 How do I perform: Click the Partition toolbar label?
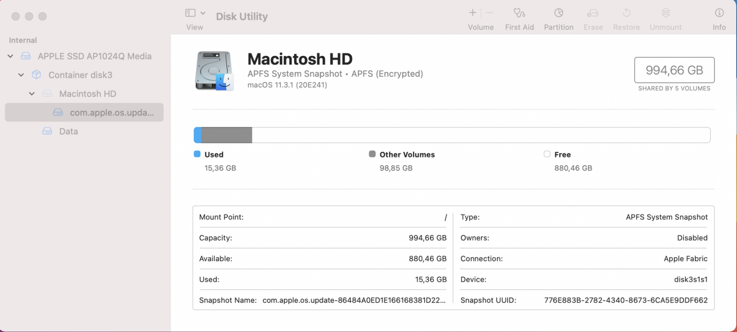559,27
